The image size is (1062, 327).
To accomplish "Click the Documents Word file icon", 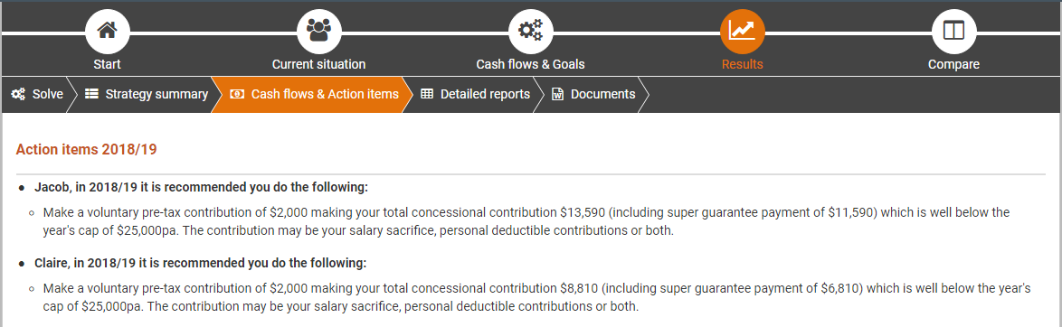I will (x=558, y=94).
